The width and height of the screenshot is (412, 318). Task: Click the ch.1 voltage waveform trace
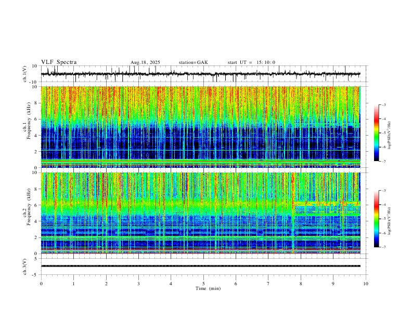pyautogui.click(x=200, y=74)
